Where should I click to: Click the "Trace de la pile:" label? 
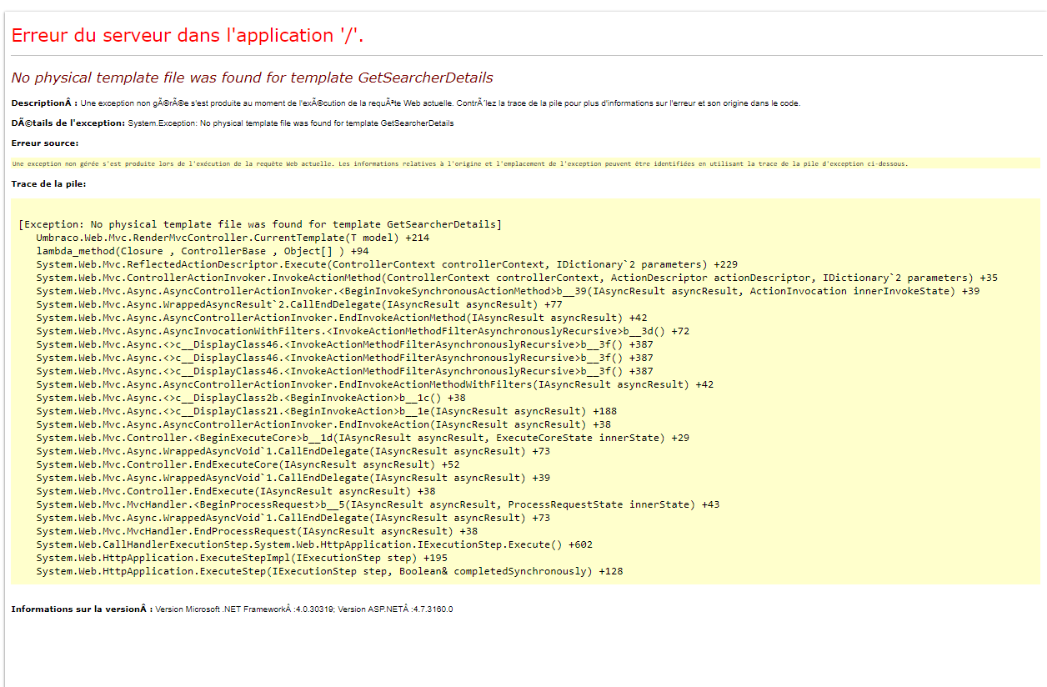click(x=48, y=183)
